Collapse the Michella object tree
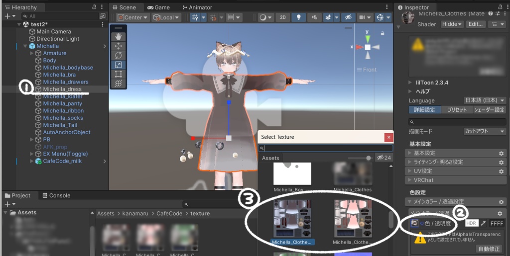This screenshot has height=256, width=510. pyautogui.click(x=25, y=46)
